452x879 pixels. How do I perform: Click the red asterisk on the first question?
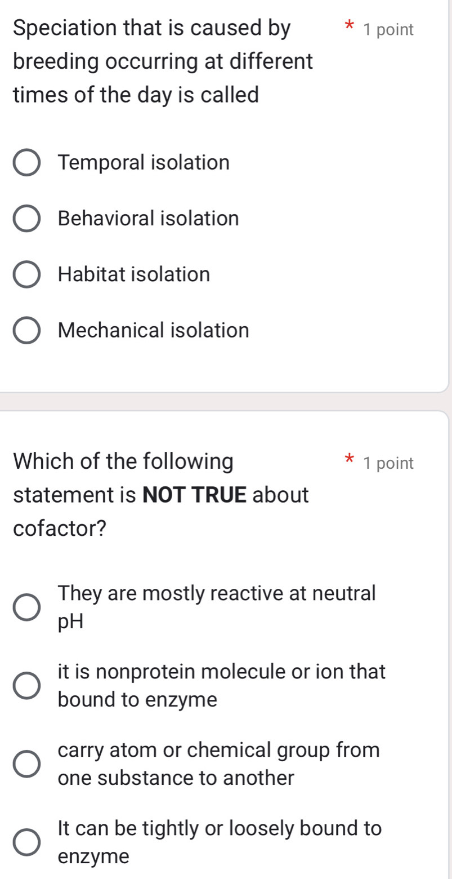tap(349, 27)
